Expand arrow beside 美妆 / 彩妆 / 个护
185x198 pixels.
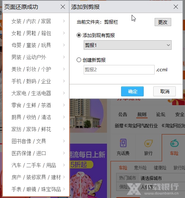(64, 69)
